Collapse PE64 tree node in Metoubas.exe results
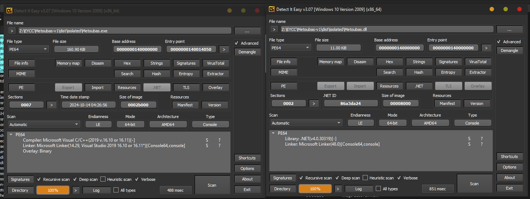This screenshot has width=530, height=199. coord(11,134)
